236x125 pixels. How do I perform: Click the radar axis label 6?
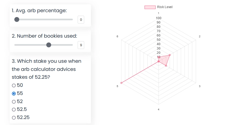[117, 36]
